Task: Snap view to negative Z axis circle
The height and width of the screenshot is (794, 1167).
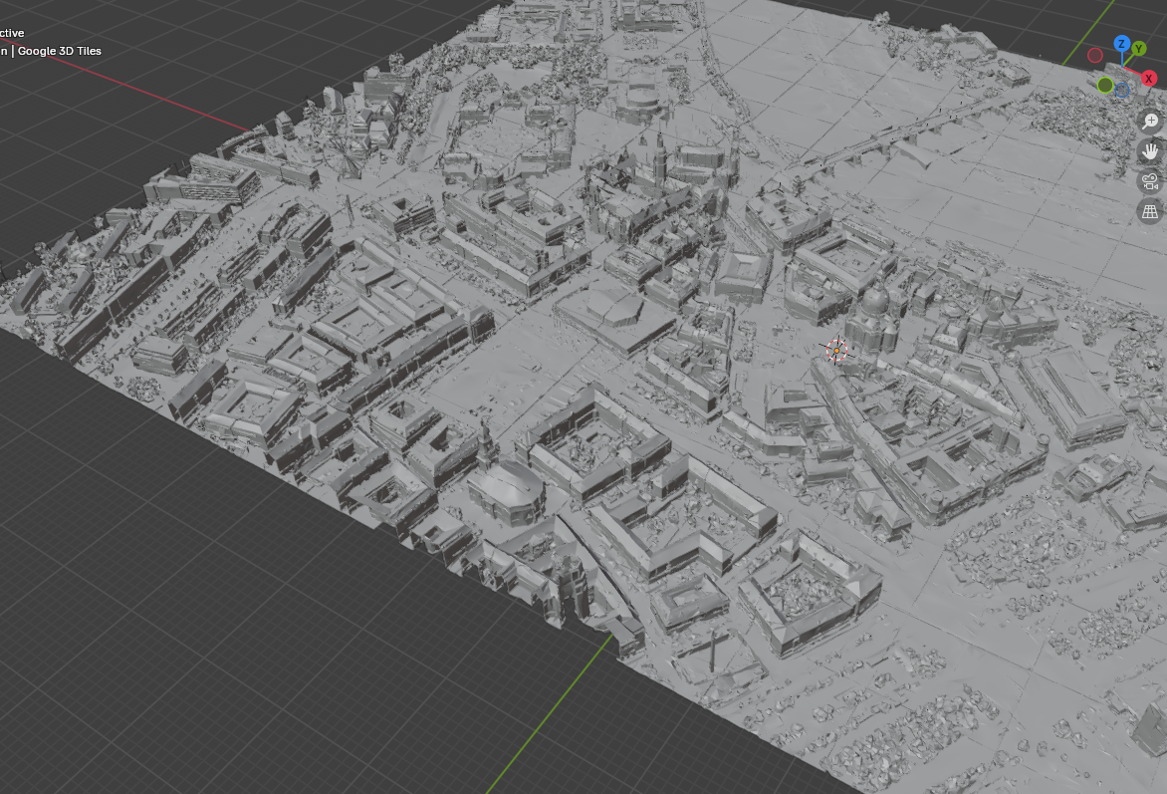Action: tap(1122, 90)
